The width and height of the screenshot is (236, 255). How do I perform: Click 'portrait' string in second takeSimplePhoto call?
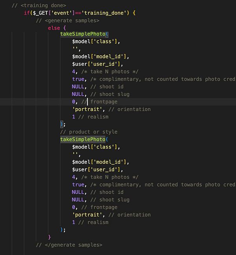click(x=87, y=215)
